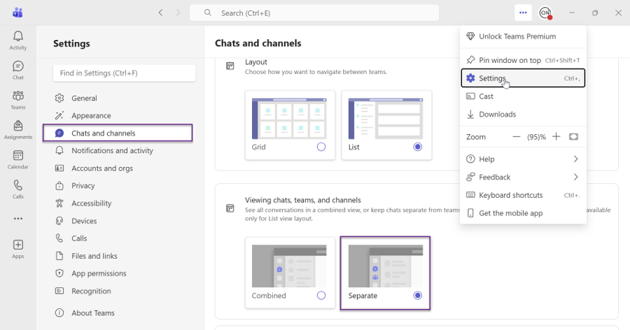
Task: Go back with the left arrow
Action: coord(161,13)
